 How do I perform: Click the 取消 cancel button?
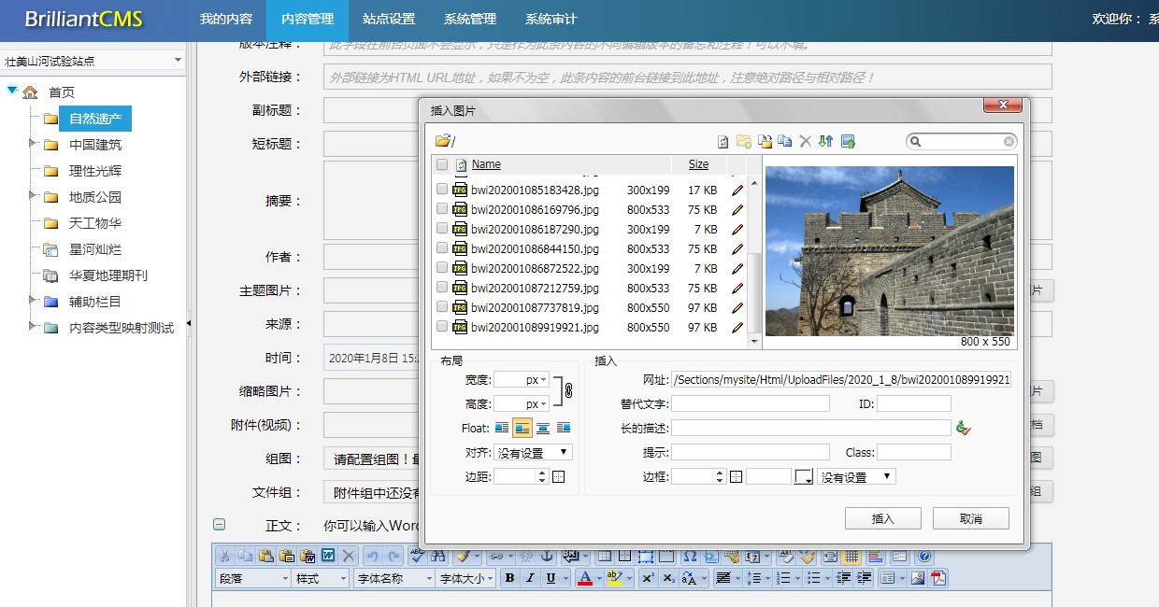click(970, 519)
